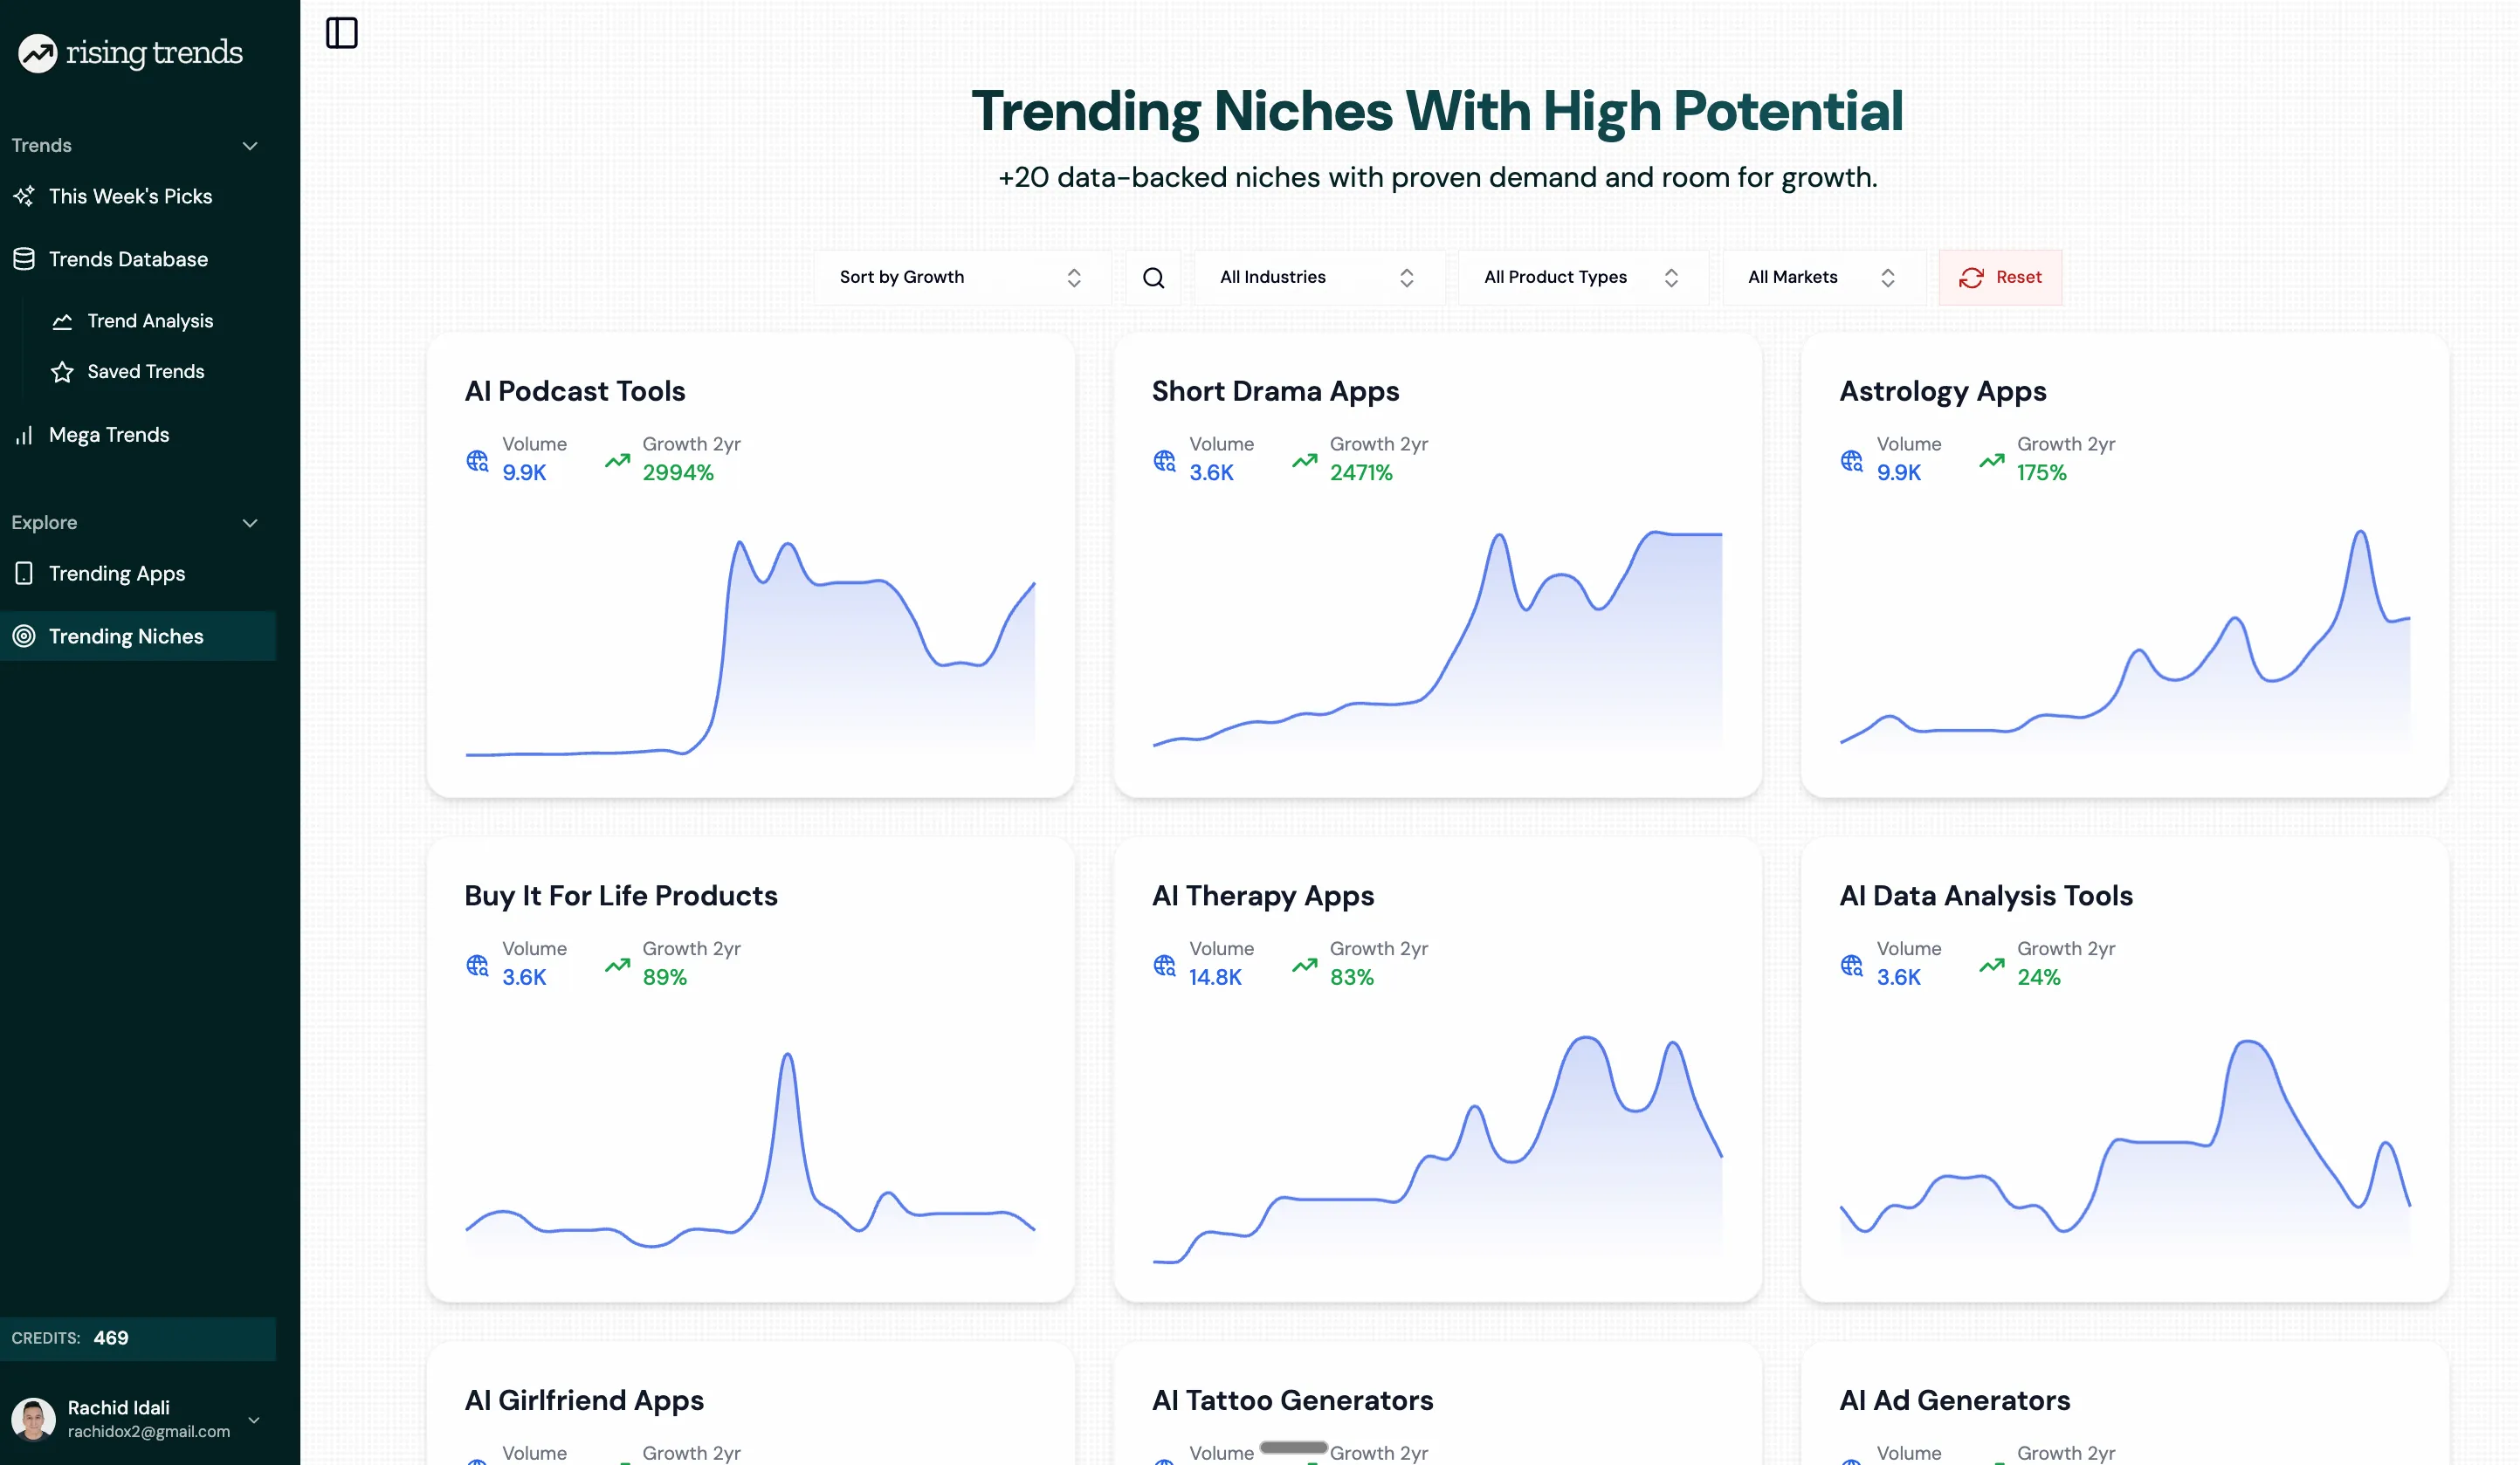The width and height of the screenshot is (2520, 1465).
Task: Open Trend Analysis via its chart icon
Action: click(62, 321)
